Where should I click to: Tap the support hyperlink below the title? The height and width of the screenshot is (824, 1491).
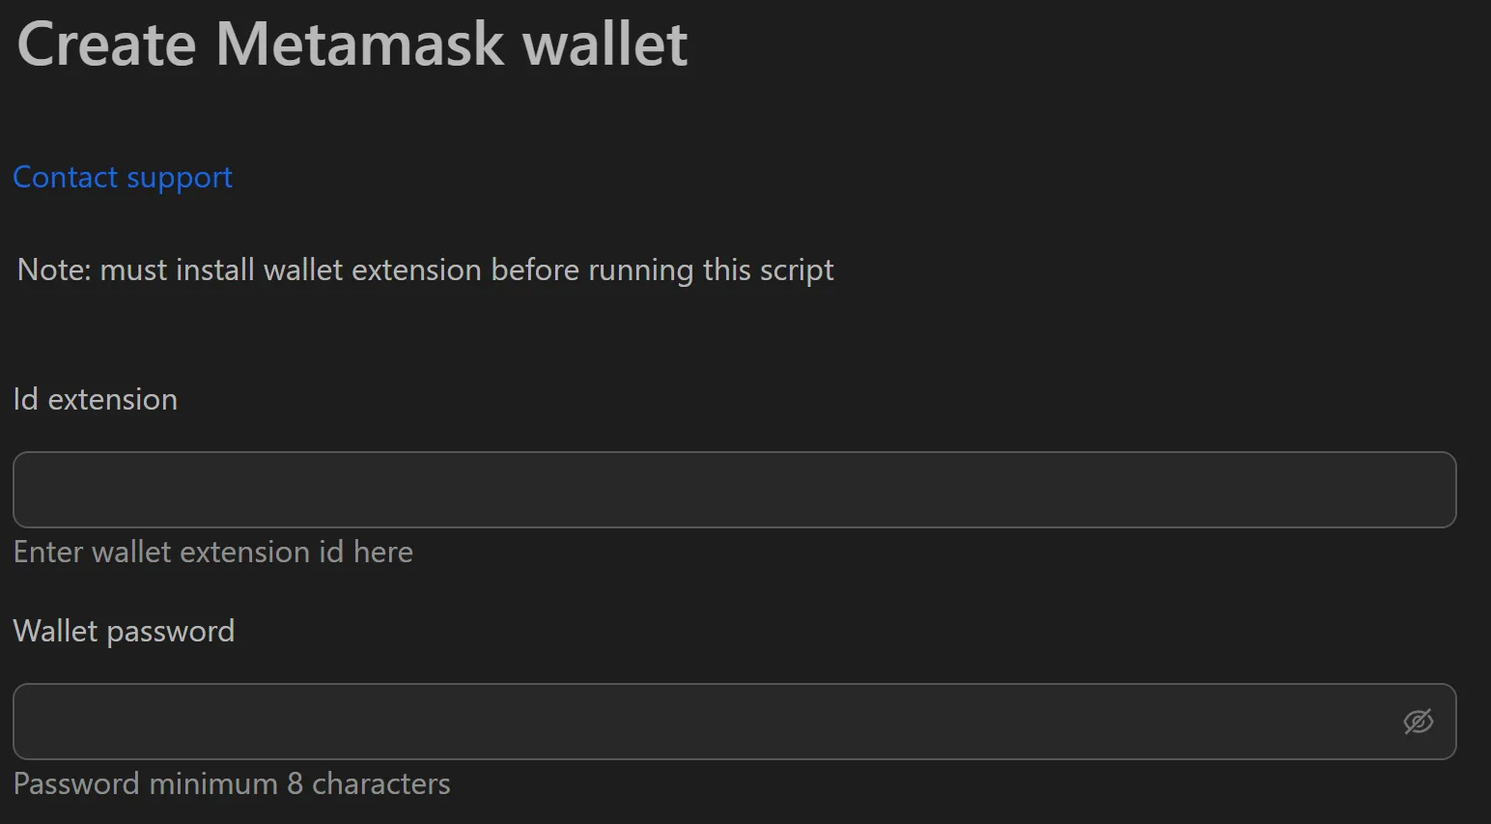click(122, 177)
